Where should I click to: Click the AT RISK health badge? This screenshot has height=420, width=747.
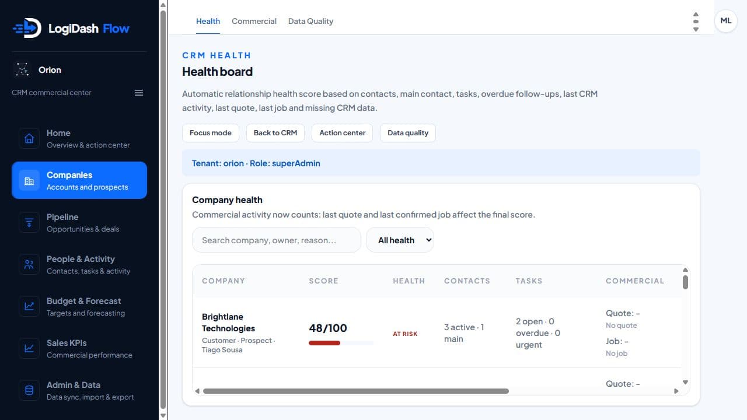405,334
